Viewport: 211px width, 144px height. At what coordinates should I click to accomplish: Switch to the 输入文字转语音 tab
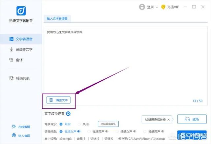57,18
